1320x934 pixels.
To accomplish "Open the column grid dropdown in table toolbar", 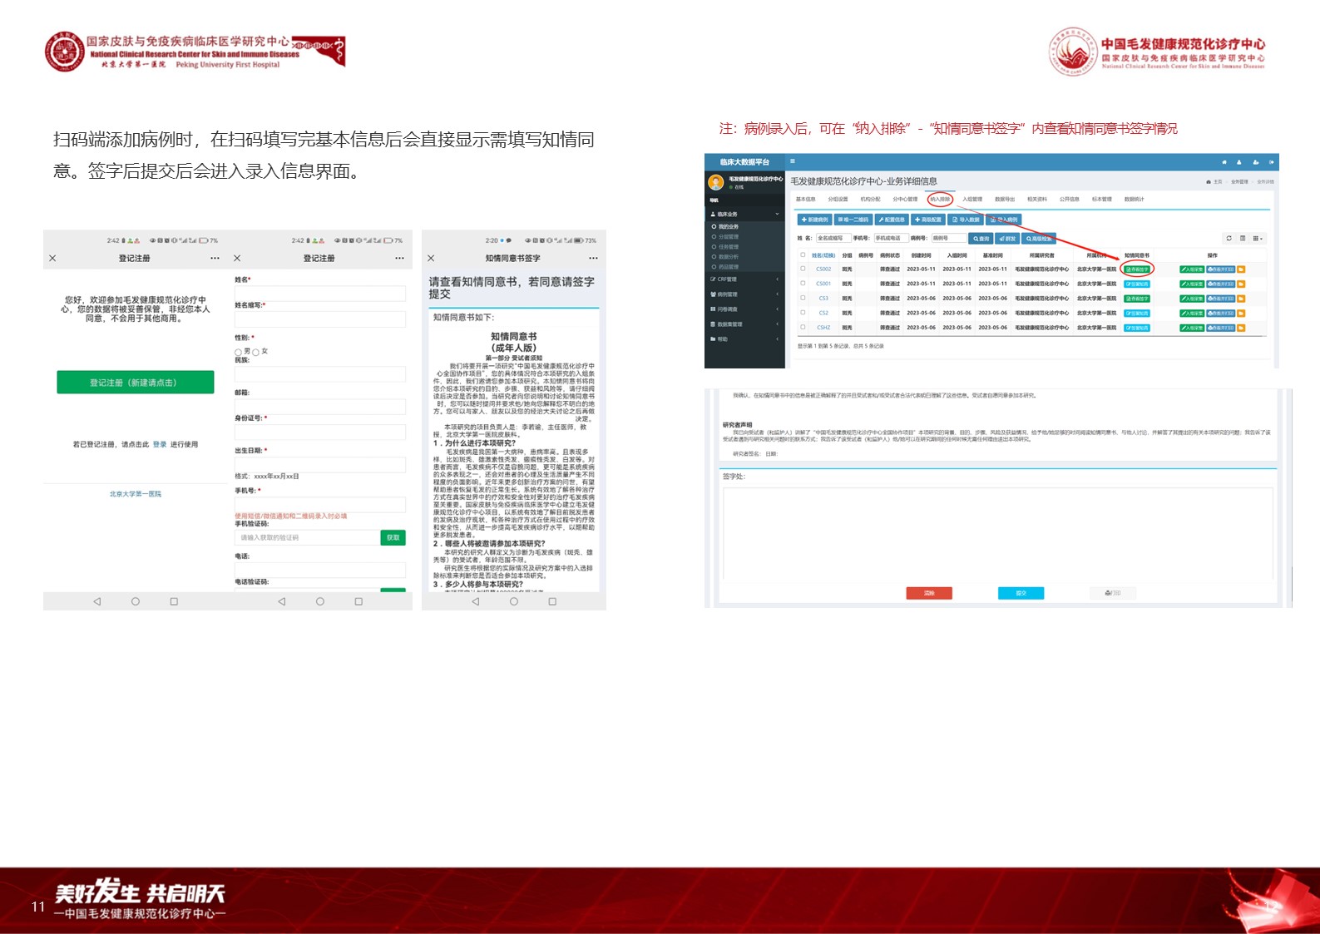I will point(1258,239).
